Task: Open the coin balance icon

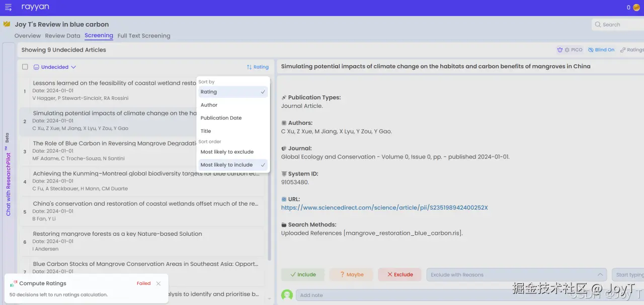Action: click(636, 8)
